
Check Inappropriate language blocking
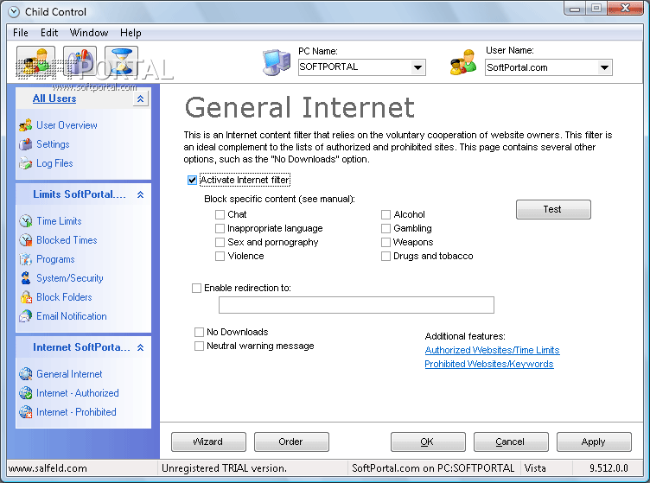[x=220, y=228]
